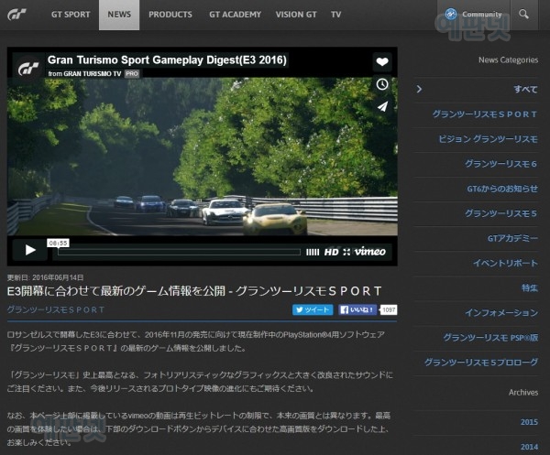Viewport: 550px width, 455px height.
Task: Click the PRO badge beside channel name
Action: [132, 73]
